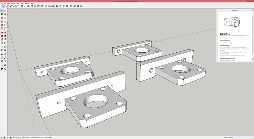Pick the Scale tool in top toolbar
254x139 pixels.
[x=42, y=6]
